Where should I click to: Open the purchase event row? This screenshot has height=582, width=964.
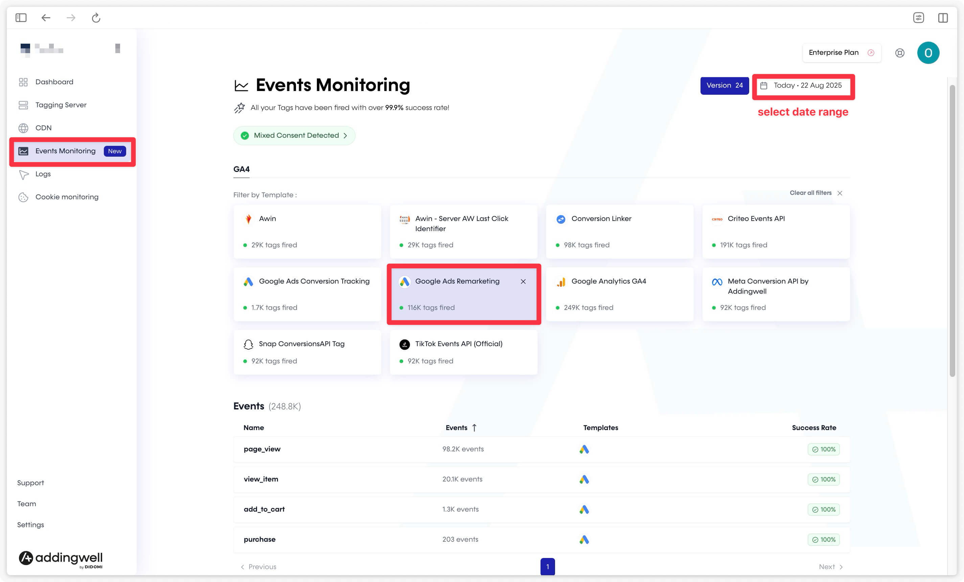click(542, 540)
